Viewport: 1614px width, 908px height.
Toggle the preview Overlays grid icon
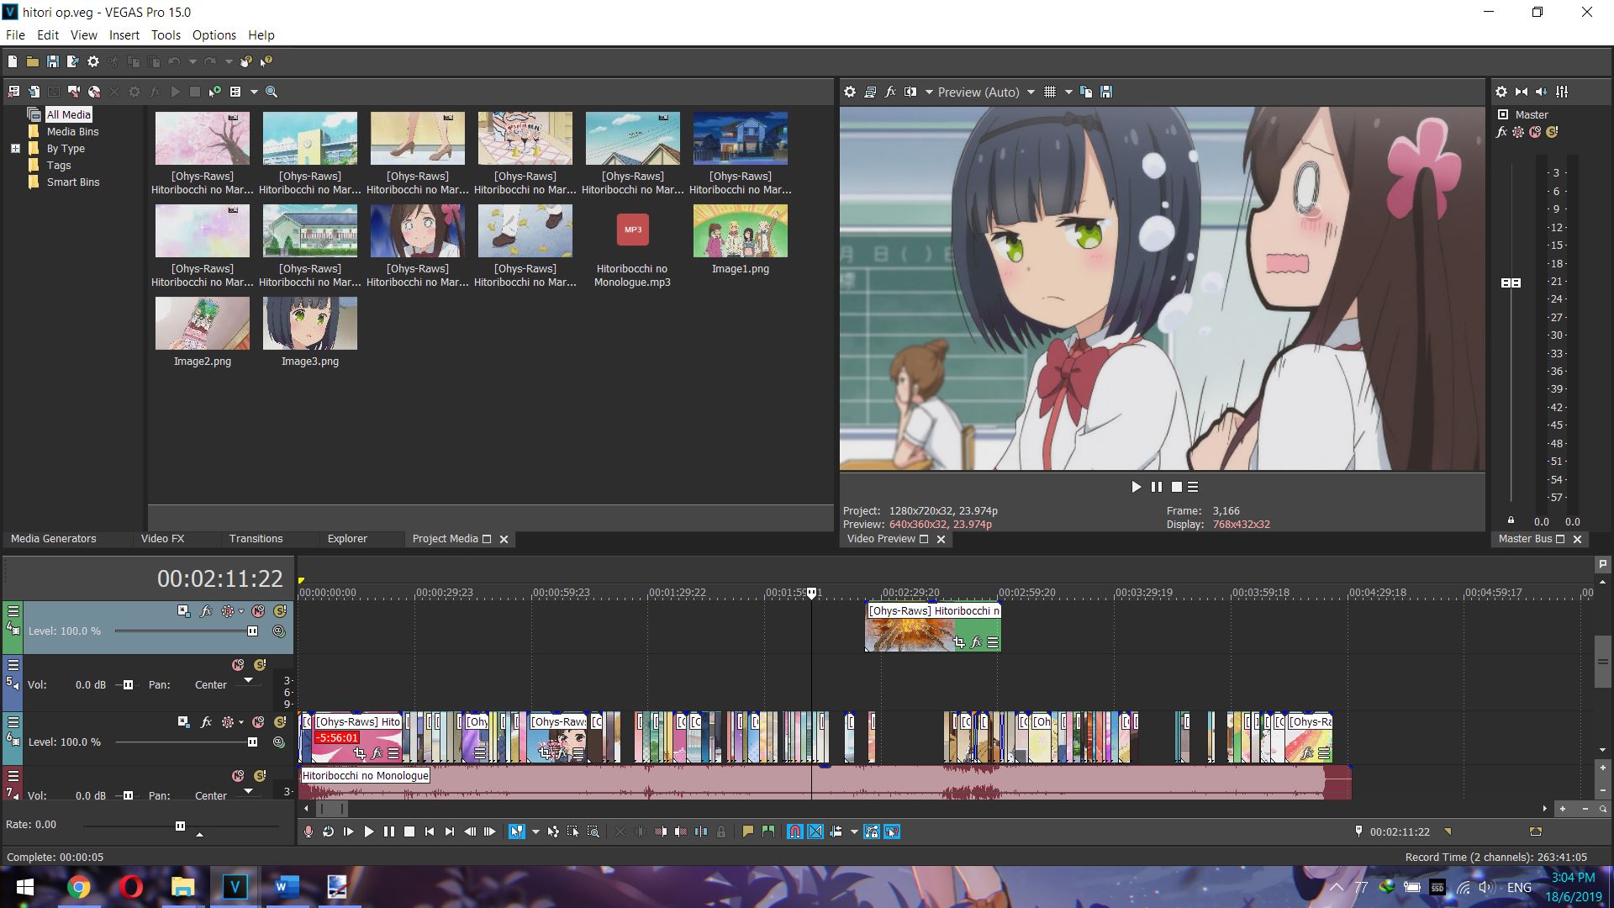point(1050,92)
